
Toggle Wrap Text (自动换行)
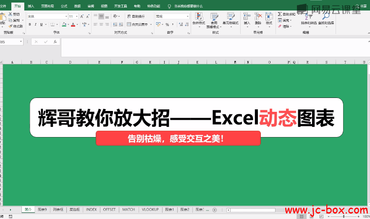click(136, 16)
